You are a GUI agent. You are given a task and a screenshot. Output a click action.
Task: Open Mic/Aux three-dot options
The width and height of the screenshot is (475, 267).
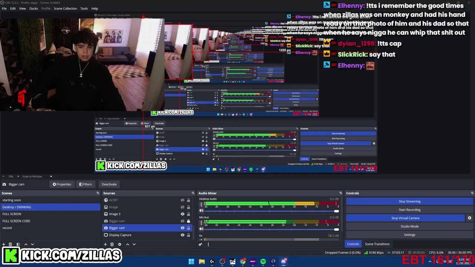pos(201,222)
